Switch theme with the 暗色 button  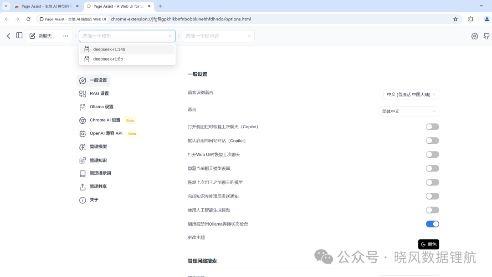coord(429,244)
